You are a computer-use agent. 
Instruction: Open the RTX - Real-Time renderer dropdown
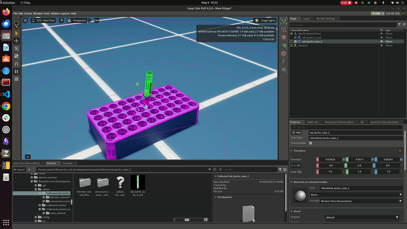coord(46,20)
